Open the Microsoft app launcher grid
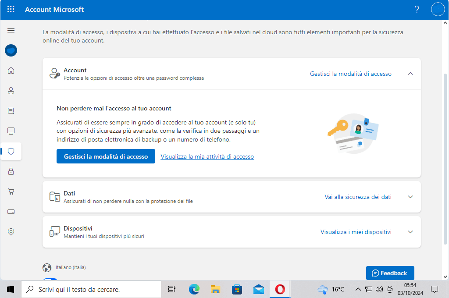449x298 pixels. coord(11,9)
